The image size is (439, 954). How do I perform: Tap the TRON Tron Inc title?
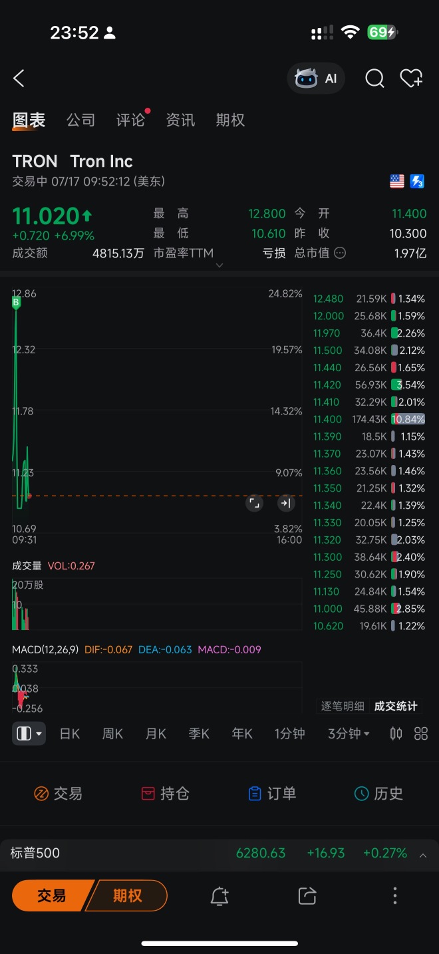pyautogui.click(x=73, y=161)
